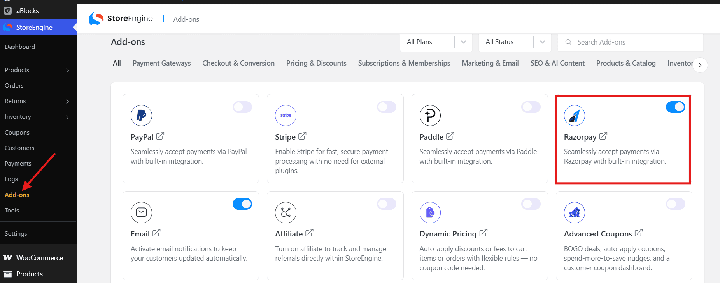Disable the Email add-on toggle

(x=242, y=204)
